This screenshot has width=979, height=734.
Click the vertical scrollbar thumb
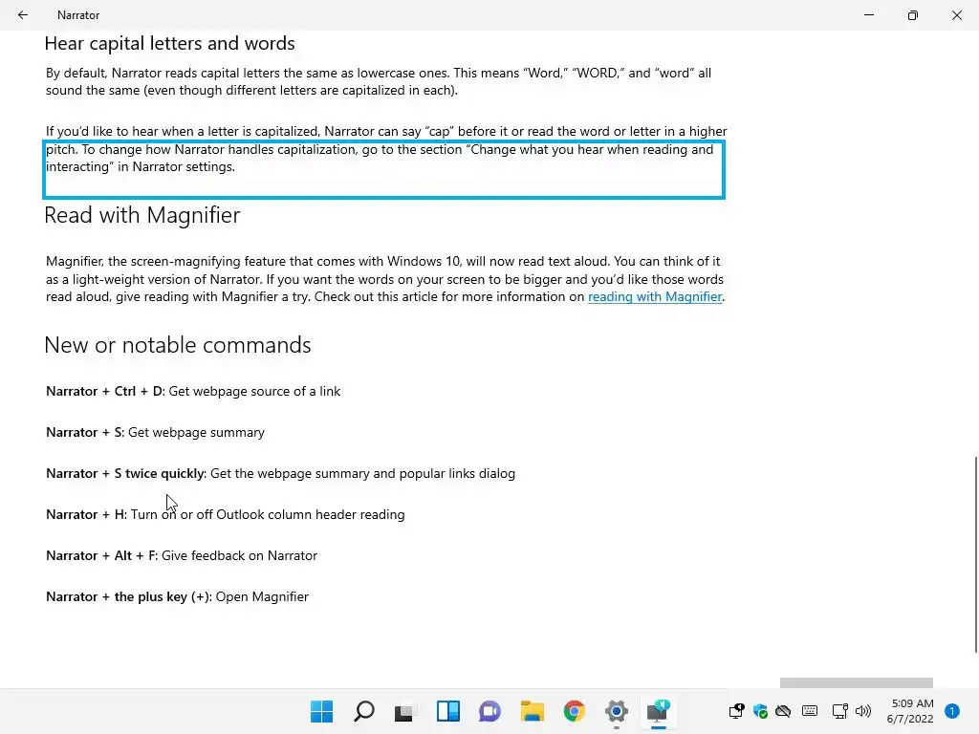coord(976,554)
